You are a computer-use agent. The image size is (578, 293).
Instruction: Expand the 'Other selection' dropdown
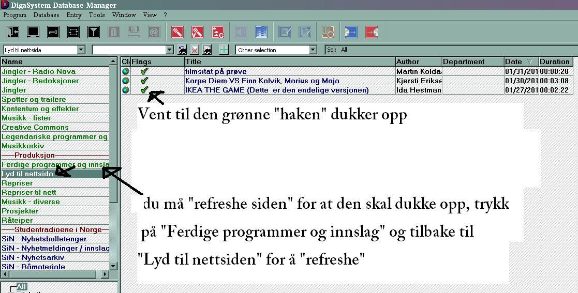(x=313, y=50)
